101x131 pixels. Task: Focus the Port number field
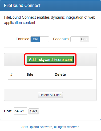[21, 111]
